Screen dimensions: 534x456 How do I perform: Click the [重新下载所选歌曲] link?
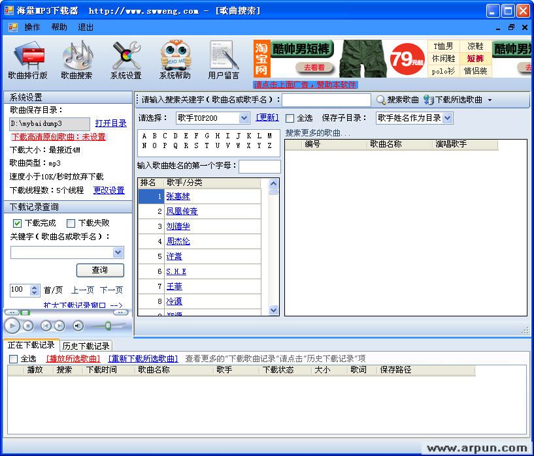click(143, 359)
